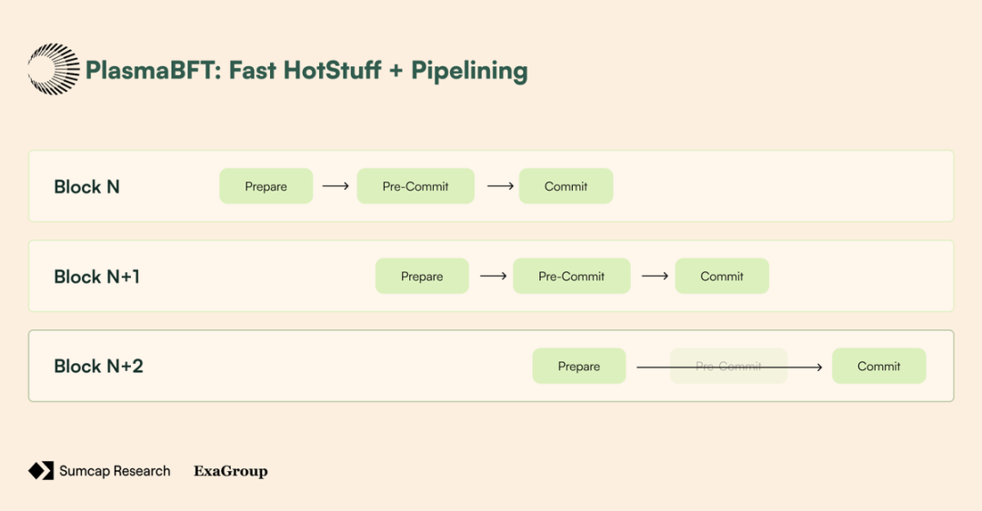Click the PlasmaBFT sunburst logo icon
This screenshot has width=982, height=511.
pyautogui.click(x=55, y=69)
